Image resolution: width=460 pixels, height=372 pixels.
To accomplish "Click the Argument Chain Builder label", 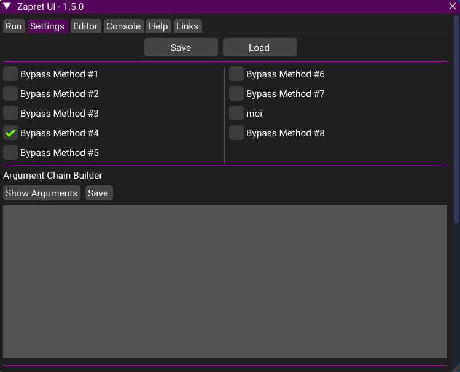I will pos(53,176).
